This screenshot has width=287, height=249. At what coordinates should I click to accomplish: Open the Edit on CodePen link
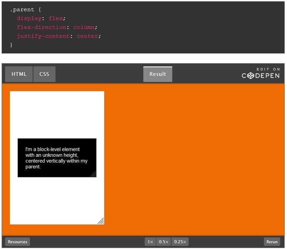coord(261,76)
